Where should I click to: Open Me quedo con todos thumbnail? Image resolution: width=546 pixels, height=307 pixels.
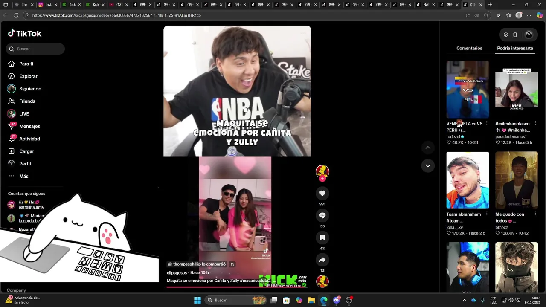click(517, 180)
